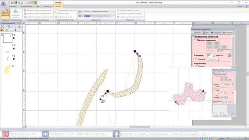The image size is (249, 140).
Task: Toggle visibility eye of item 1-1
Action: click(14, 38)
